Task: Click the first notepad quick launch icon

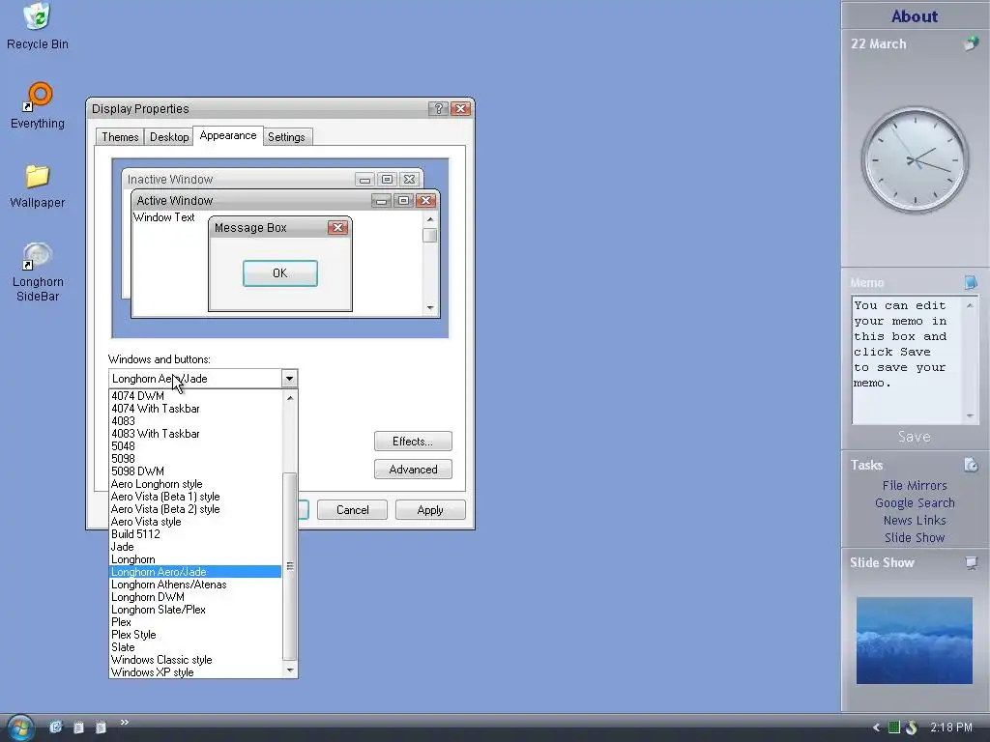Action: click(x=78, y=728)
